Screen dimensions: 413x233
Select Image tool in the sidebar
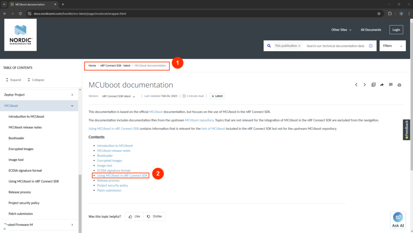point(16,160)
